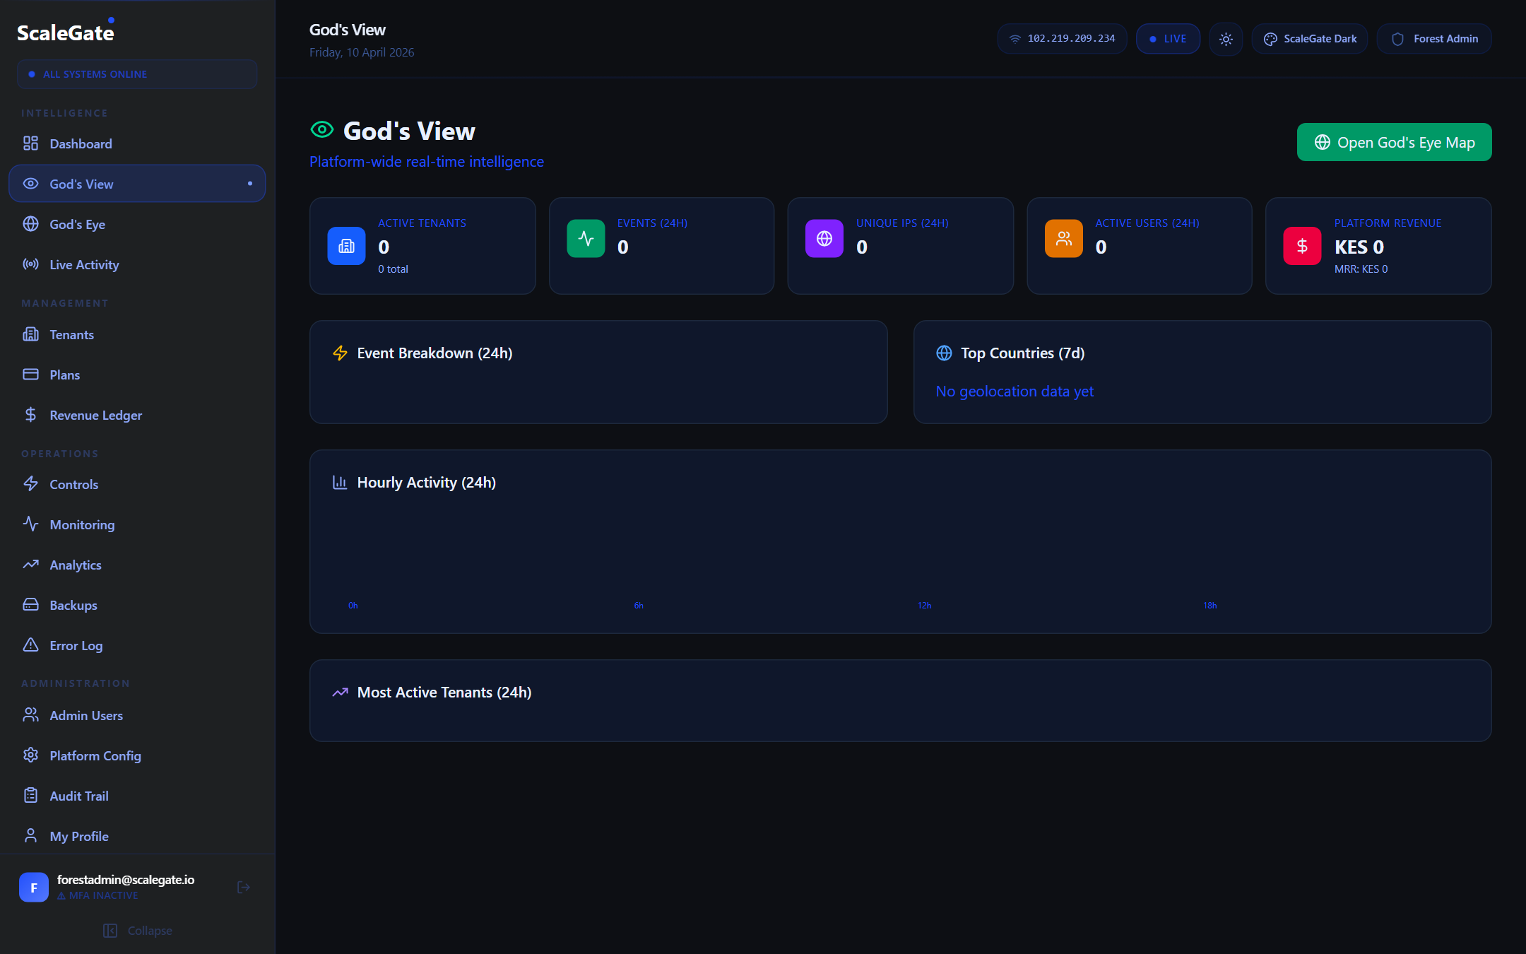Open the Forest Admin role menu
Viewport: 1526px width, 954px height.
1434,39
